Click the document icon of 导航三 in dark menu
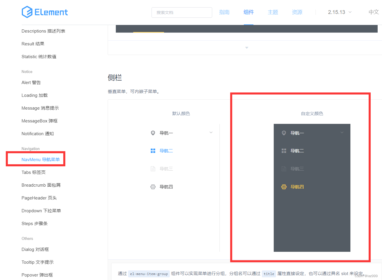This screenshot has width=382, height=280. 284,169
